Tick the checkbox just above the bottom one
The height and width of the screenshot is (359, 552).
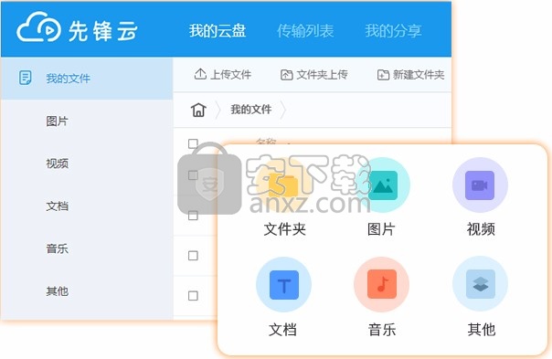pyautogui.click(x=193, y=256)
